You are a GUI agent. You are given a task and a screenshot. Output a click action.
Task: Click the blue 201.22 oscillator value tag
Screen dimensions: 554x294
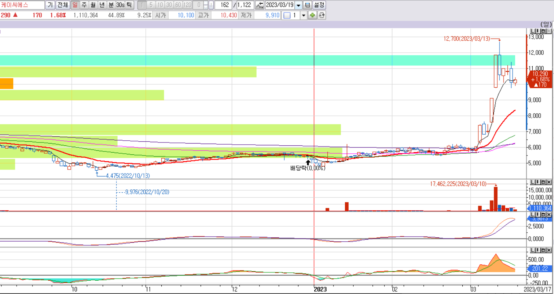(540, 268)
